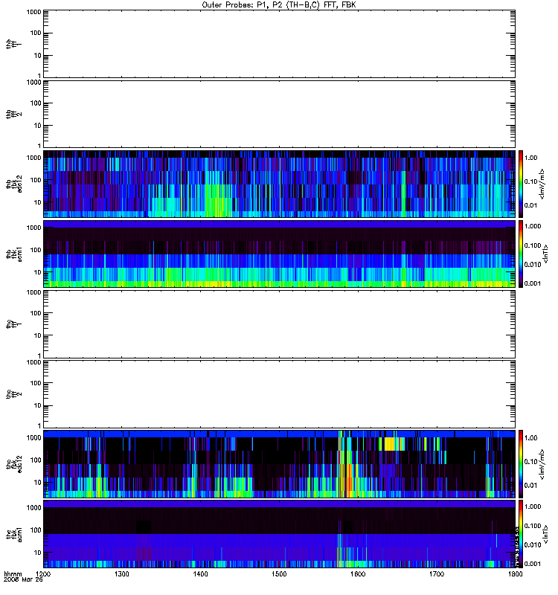Click the "1000" tick label of thc fbk edc12 panel
The image size is (558, 595).
click(33, 437)
